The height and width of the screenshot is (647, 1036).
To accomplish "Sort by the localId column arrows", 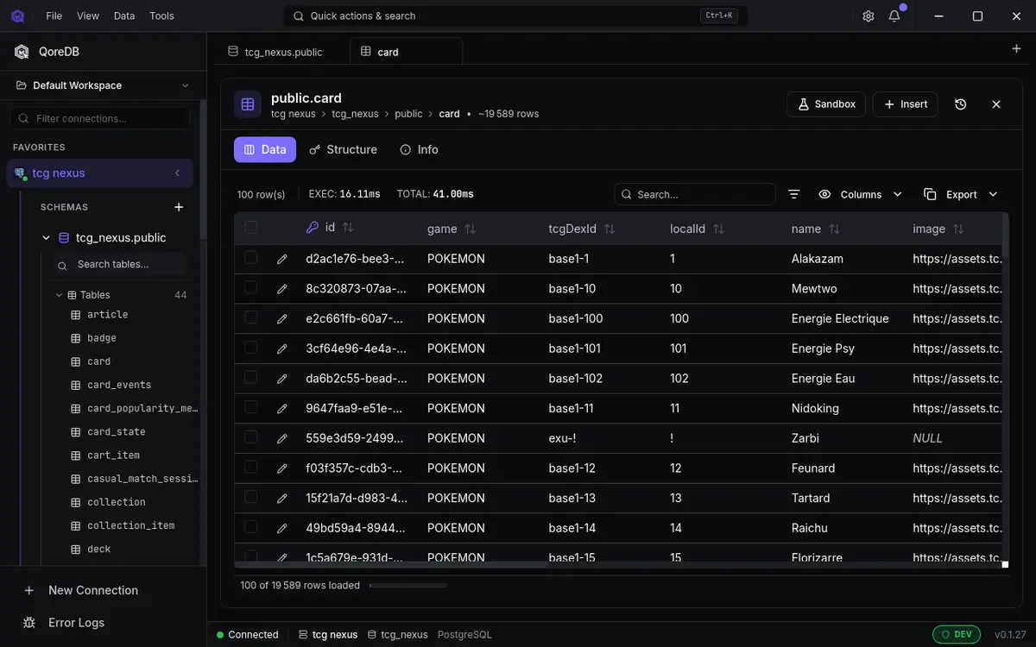I will (718, 229).
